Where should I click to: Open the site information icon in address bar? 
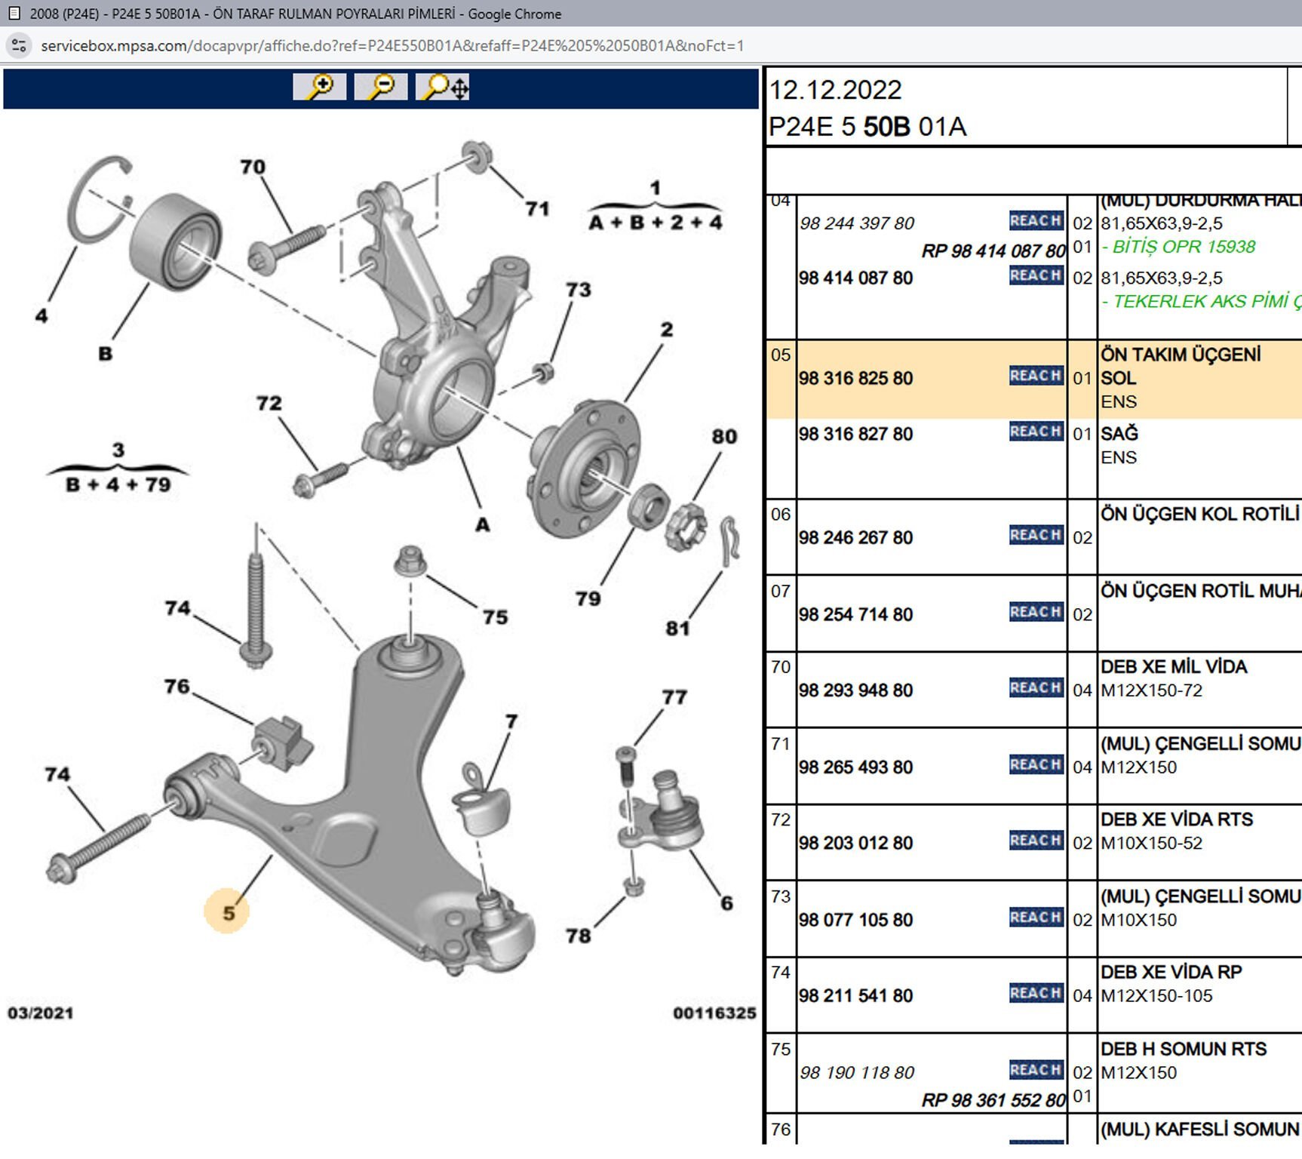[x=19, y=46]
